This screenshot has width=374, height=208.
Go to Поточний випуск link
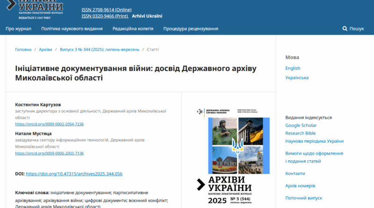click(x=304, y=198)
